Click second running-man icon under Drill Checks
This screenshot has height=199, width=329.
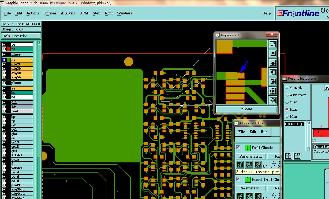pyautogui.click(x=249, y=165)
